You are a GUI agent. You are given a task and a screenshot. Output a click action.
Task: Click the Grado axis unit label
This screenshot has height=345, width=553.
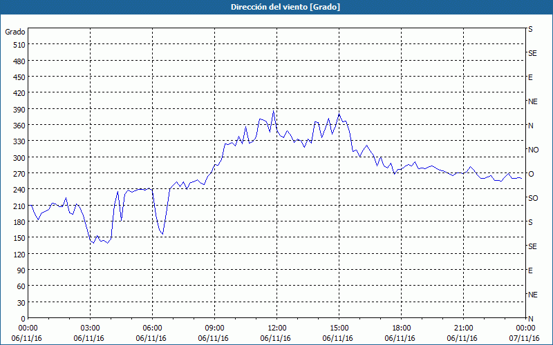click(15, 32)
